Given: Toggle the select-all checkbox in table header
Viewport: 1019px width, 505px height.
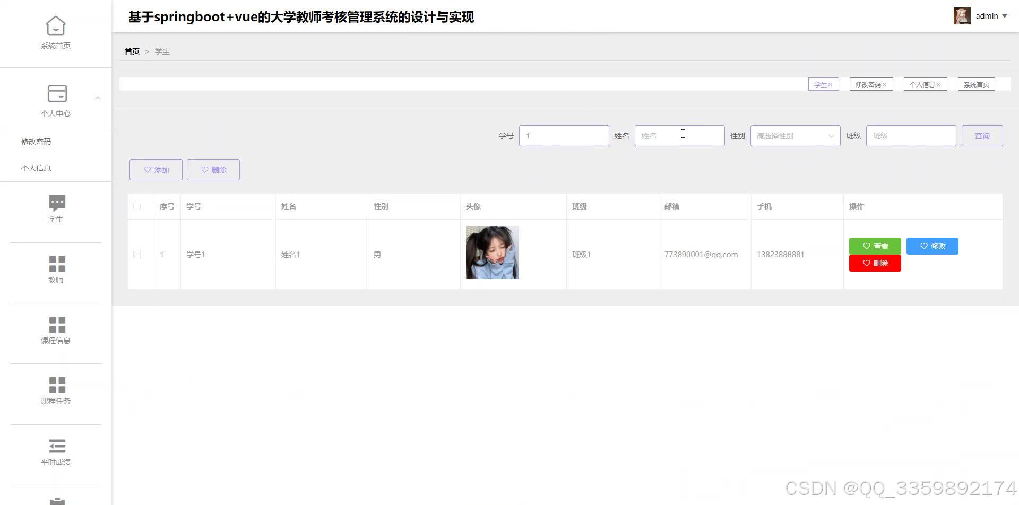Looking at the screenshot, I should [137, 206].
